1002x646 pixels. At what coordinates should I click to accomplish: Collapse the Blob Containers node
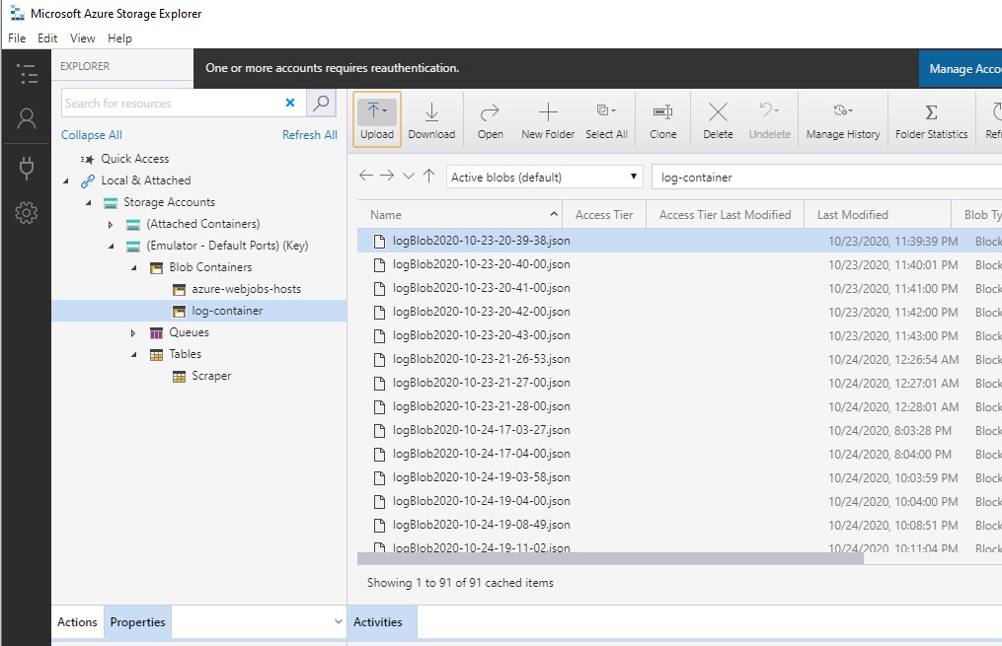[133, 267]
